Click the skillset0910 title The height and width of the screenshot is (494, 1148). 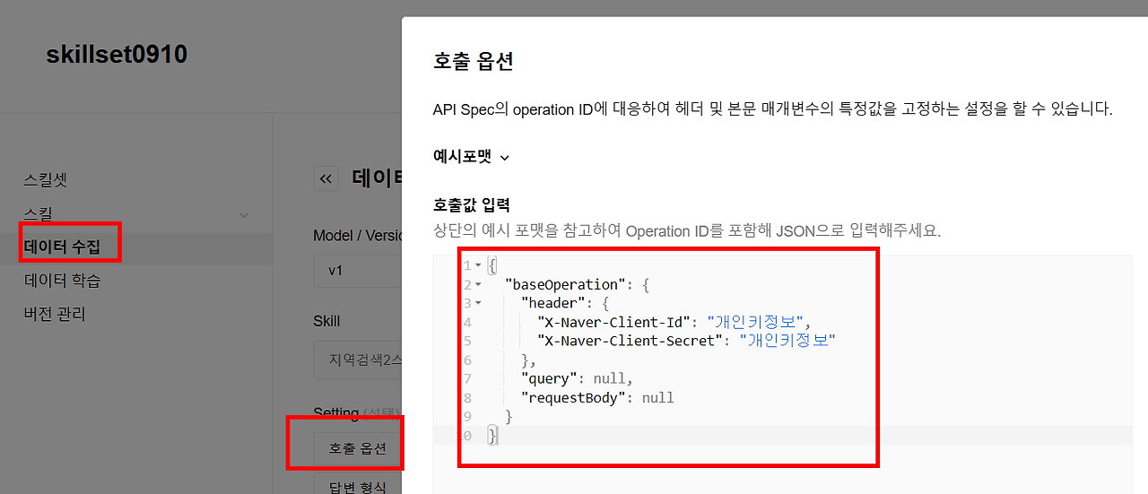click(117, 55)
